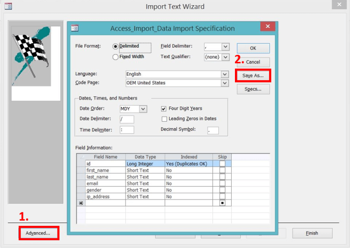This screenshot has height=248, width=350.
Task: Open the Date Order dropdown
Action: [x=143, y=109]
